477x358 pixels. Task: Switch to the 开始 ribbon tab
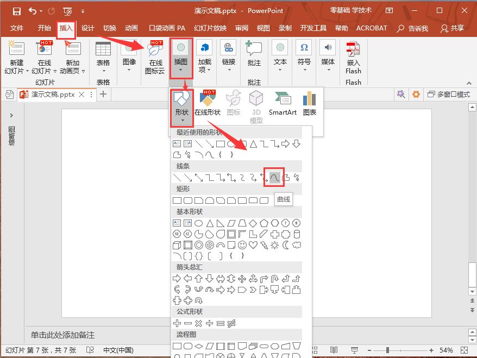pyautogui.click(x=45, y=28)
